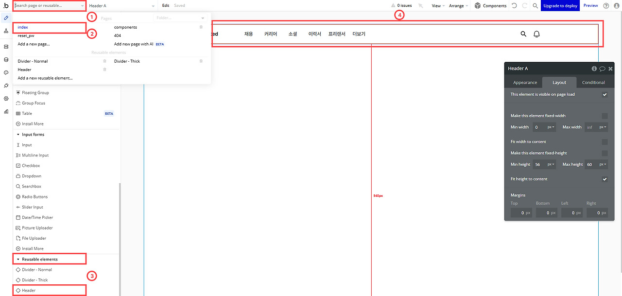The height and width of the screenshot is (296, 622).
Task: Open the Settings gear icon in sidebar
Action: pyautogui.click(x=6, y=98)
